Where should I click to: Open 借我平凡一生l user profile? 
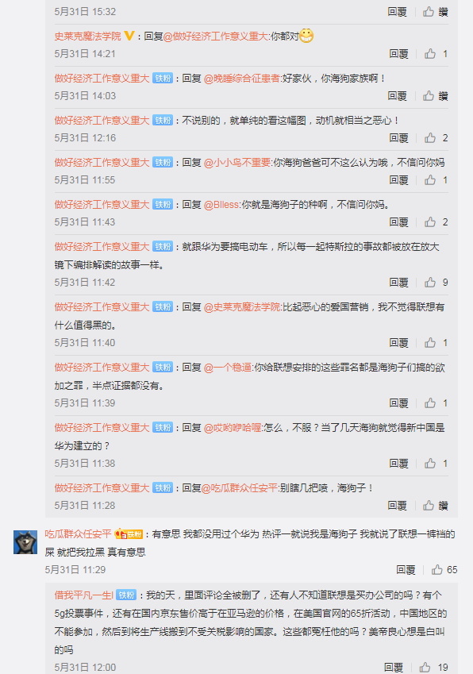[84, 595]
